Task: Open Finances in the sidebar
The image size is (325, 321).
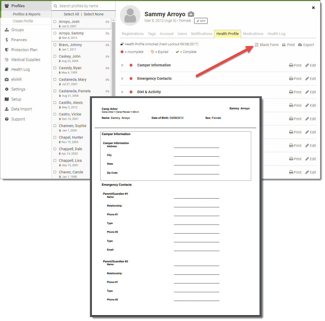Action: click(x=19, y=40)
